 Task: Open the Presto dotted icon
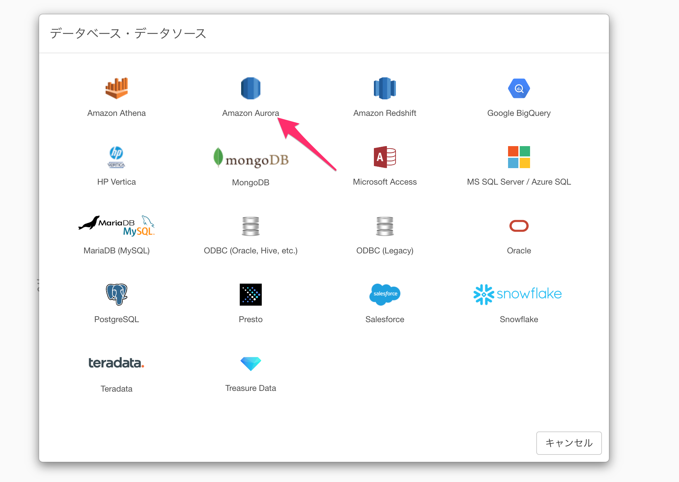point(250,295)
